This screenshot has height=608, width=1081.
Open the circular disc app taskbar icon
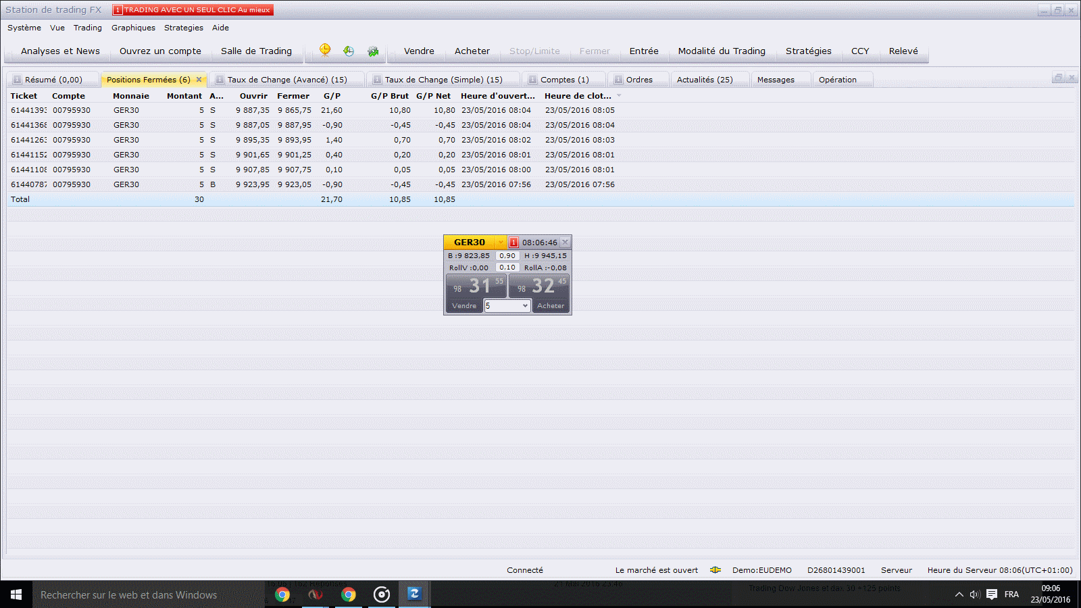pos(382,594)
